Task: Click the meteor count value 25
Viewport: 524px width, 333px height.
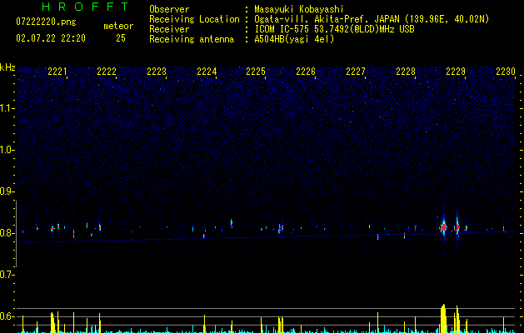Action: 121,38
